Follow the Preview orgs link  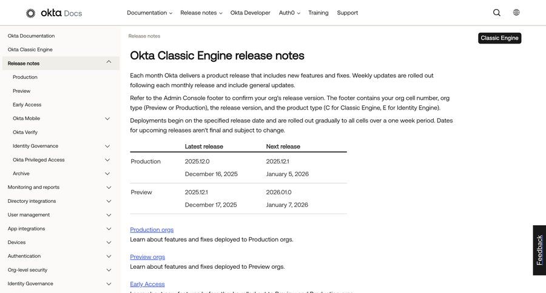(x=147, y=257)
